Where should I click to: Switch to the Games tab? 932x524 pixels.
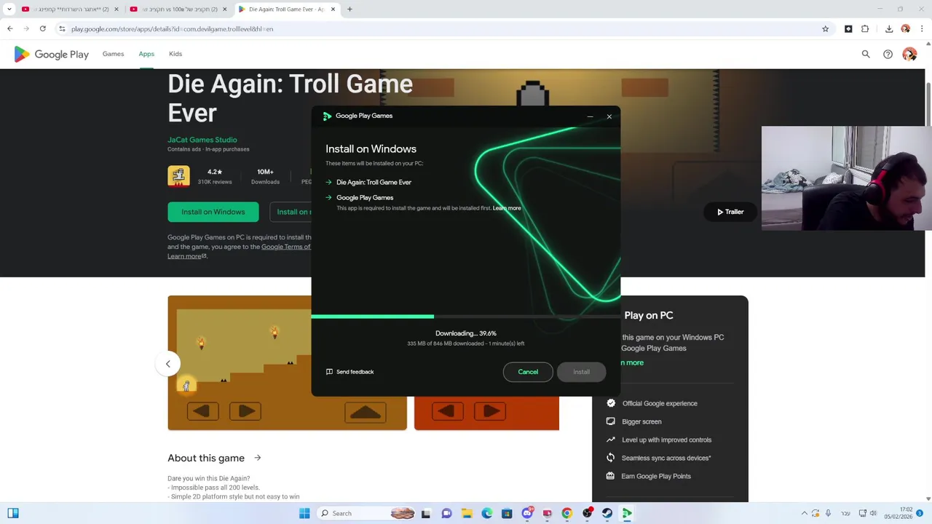(113, 54)
